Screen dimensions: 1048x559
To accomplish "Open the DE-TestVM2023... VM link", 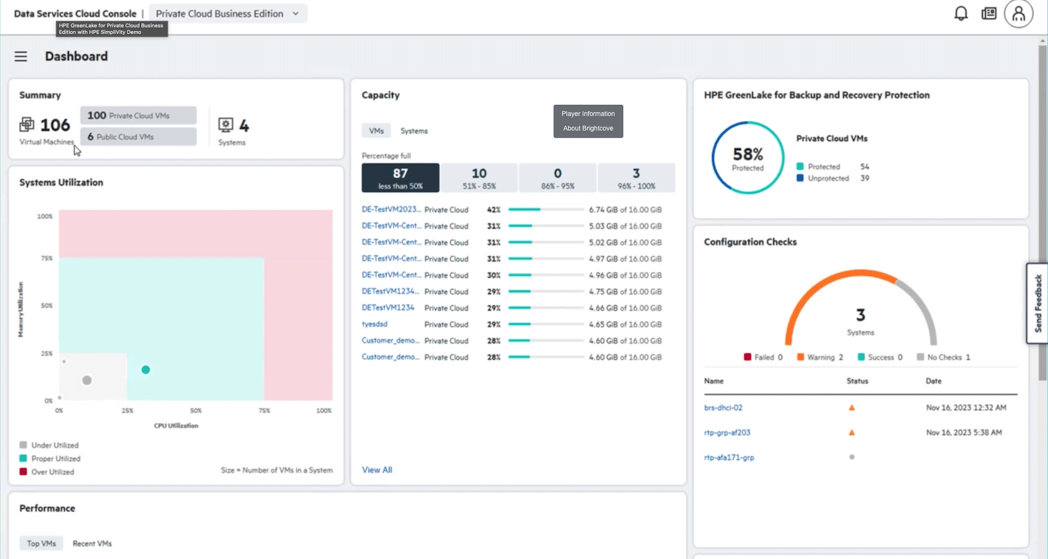I will (391, 209).
